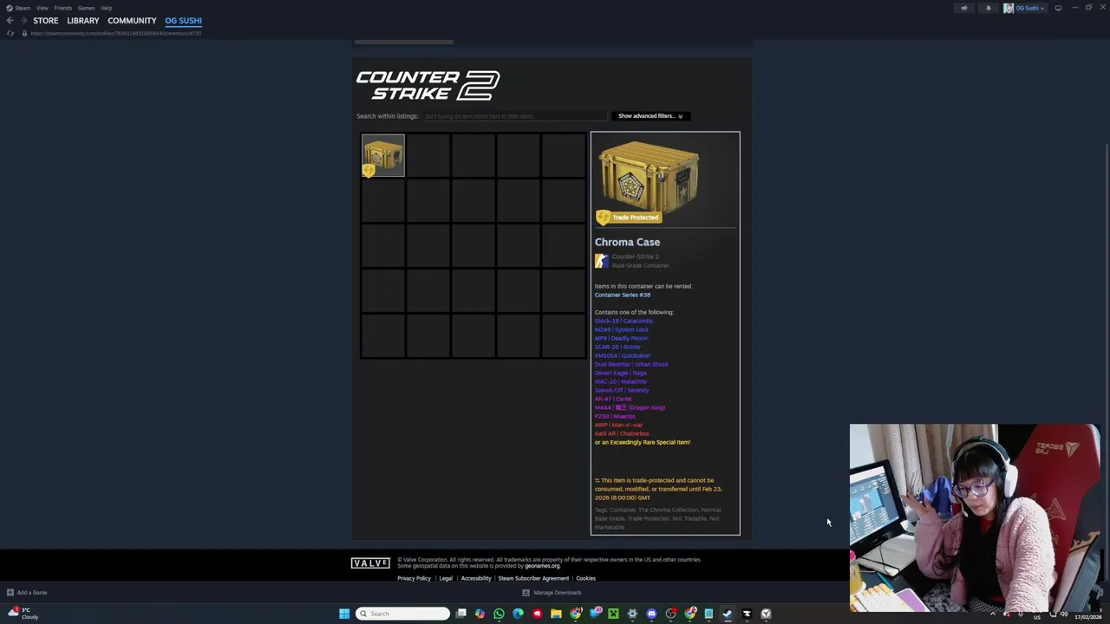Viewport: 1110px width, 624px height.
Task: Open the Minecraft taskbar icon
Action: (613, 614)
